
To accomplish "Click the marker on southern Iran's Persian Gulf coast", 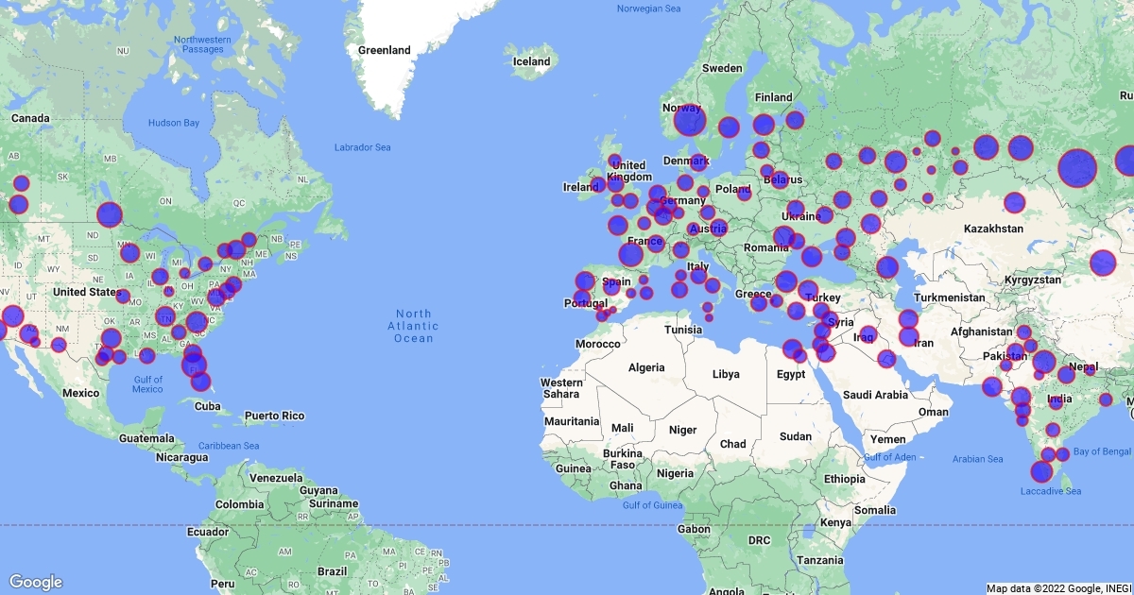I will (886, 359).
